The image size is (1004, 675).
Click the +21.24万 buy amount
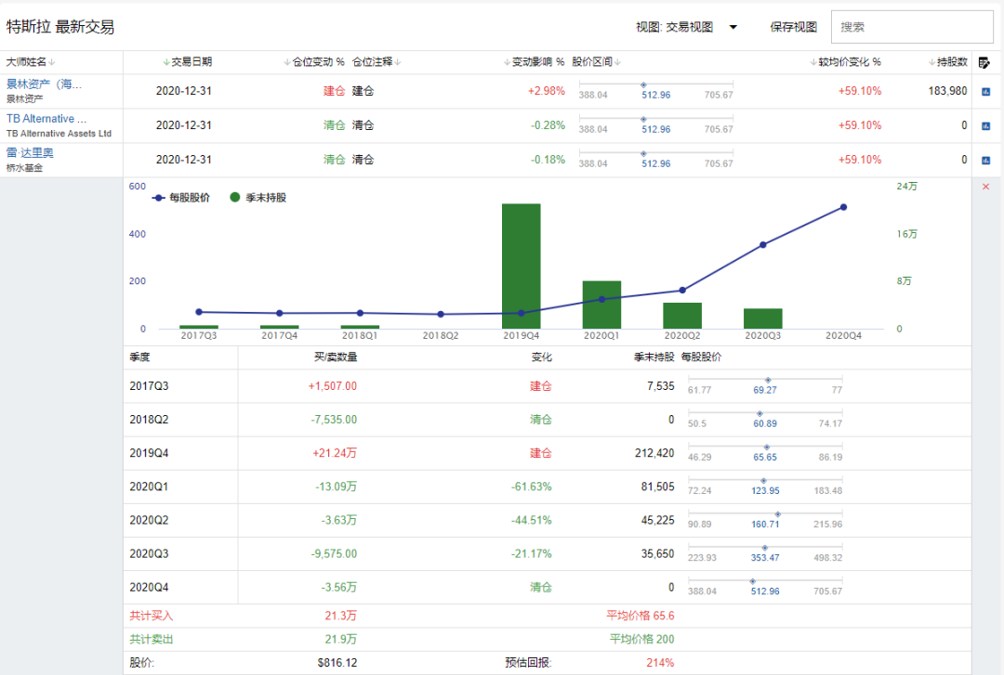[x=335, y=453]
